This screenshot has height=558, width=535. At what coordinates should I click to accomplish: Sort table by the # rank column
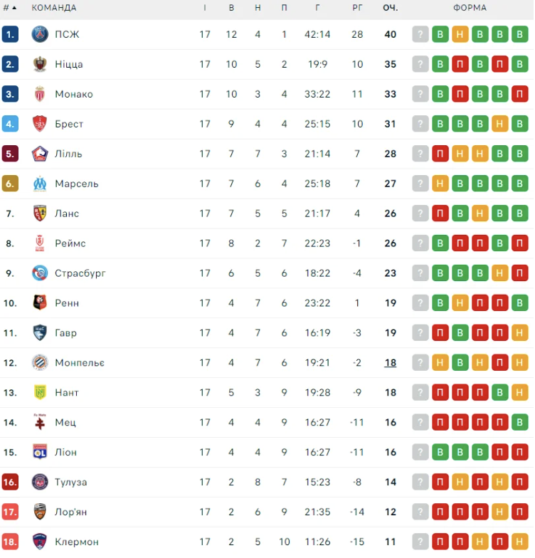point(9,8)
